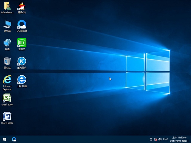Open the Tencent QQ desktop shortcut
Image resolution: width=191 pixels, height=143 pixels.
[21, 6]
